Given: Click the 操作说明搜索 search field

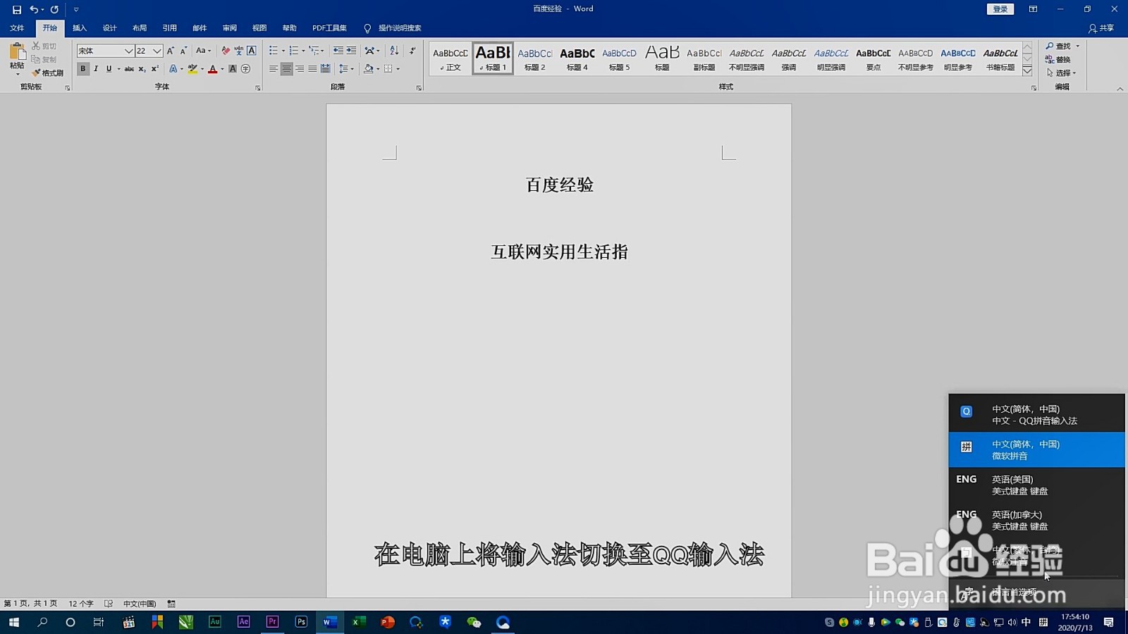Looking at the screenshot, I should (x=400, y=28).
